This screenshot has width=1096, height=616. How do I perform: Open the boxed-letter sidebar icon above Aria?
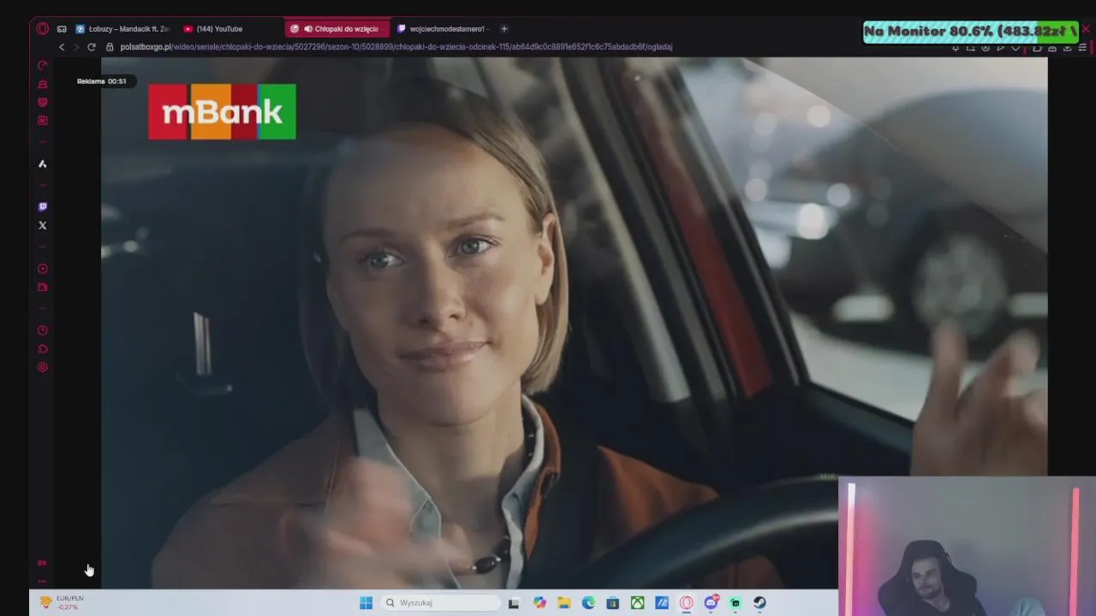pyautogui.click(x=42, y=121)
